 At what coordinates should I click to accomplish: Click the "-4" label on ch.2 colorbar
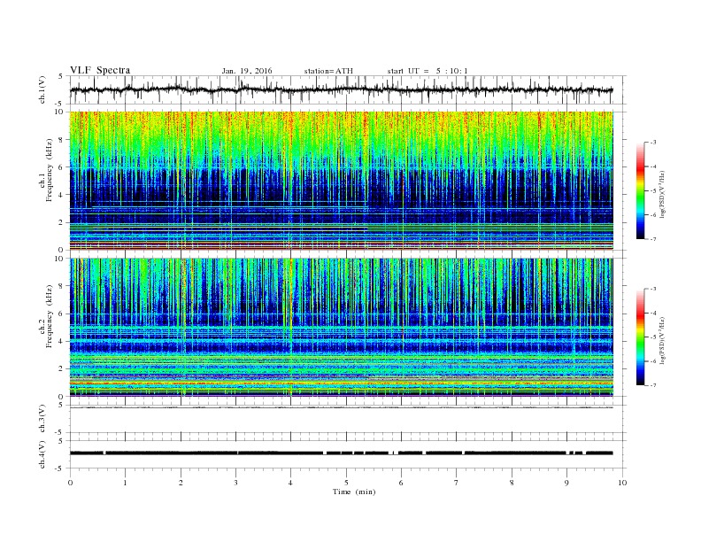click(652, 313)
